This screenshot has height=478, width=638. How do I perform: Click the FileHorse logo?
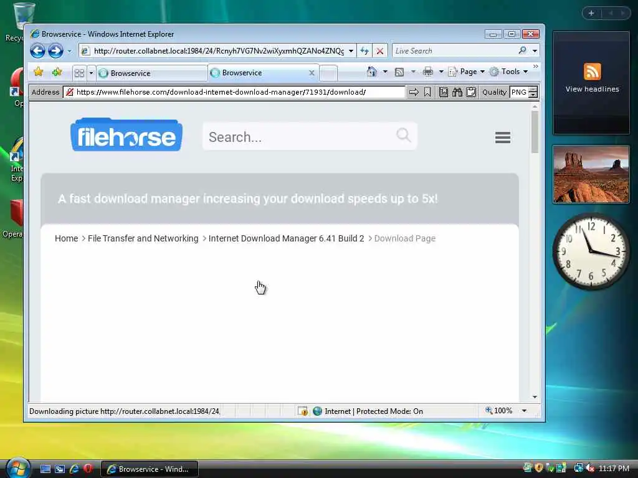pos(126,134)
